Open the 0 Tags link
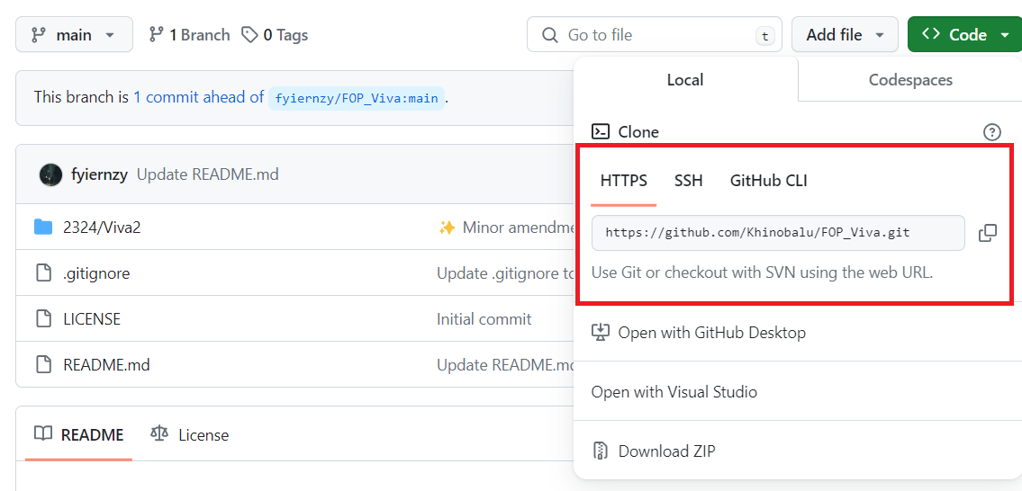Screen dimensions: 1022x491 point(275,34)
